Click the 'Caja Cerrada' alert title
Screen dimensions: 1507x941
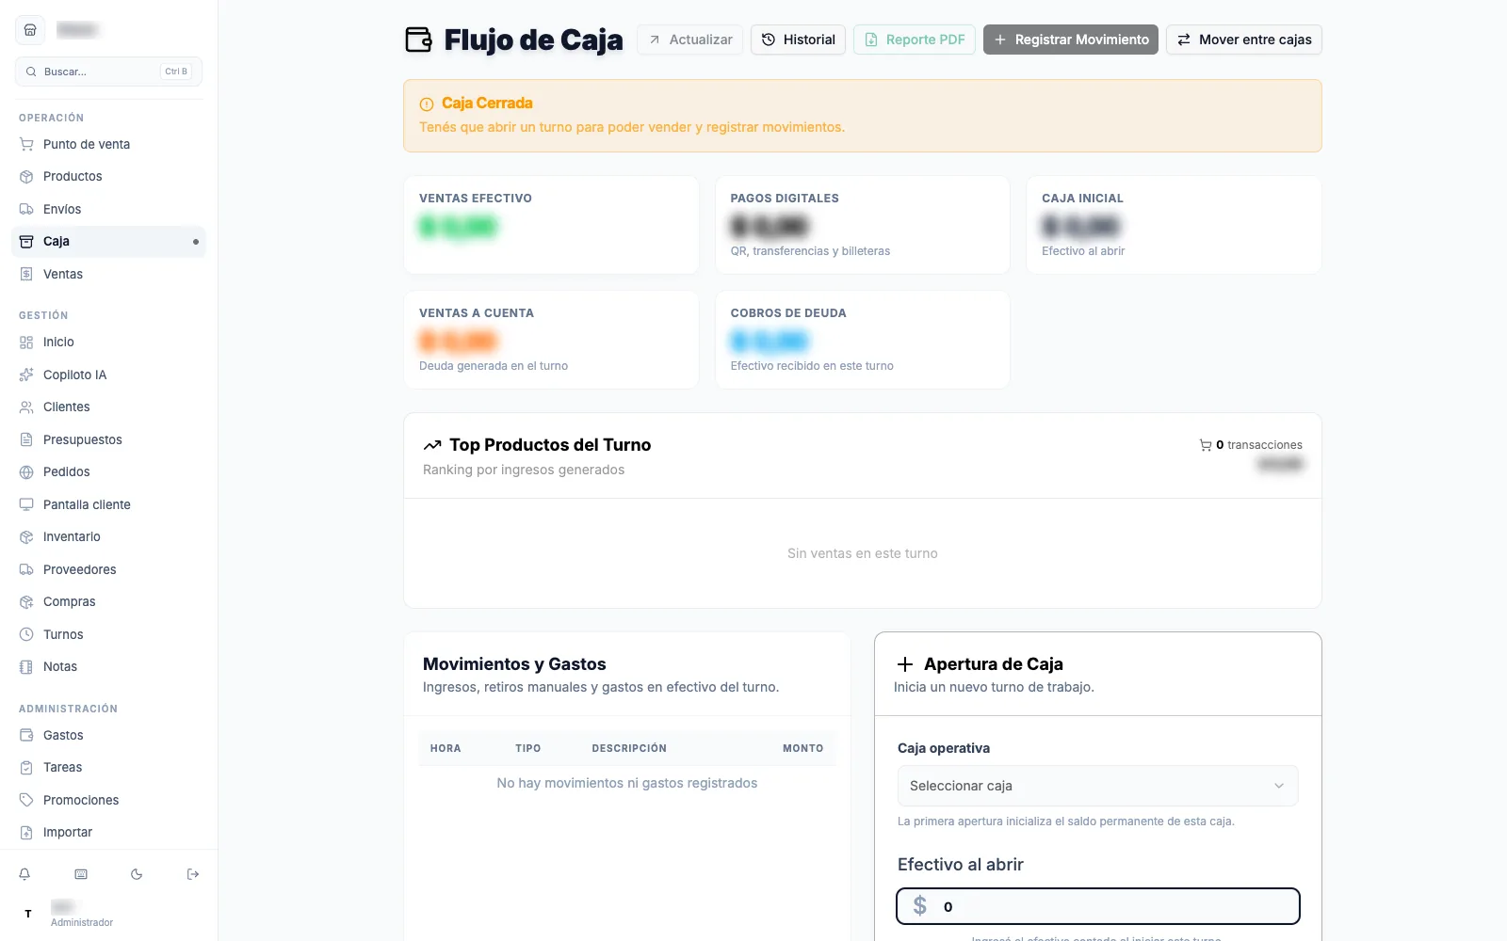coord(487,104)
